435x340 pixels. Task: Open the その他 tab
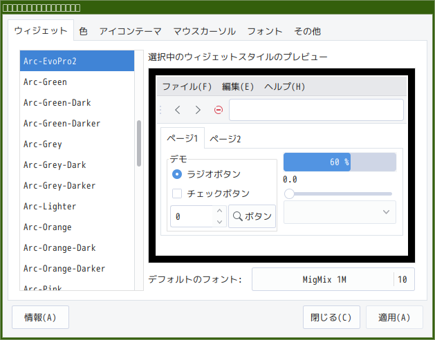coord(307,31)
